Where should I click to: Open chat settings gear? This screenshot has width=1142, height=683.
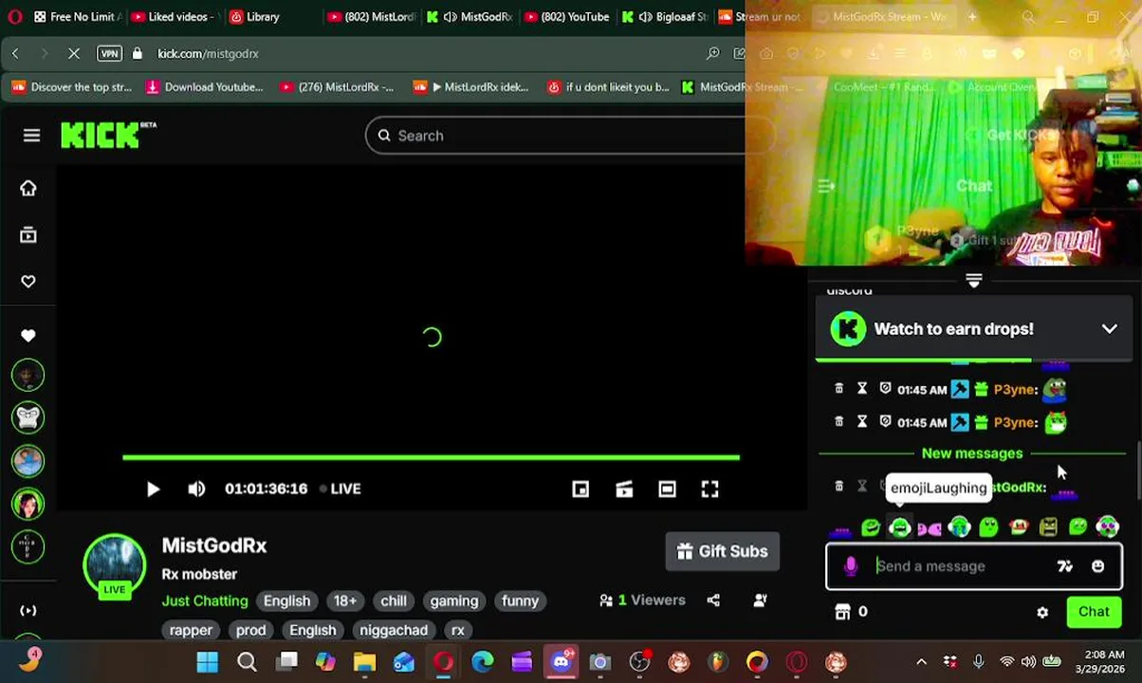(1042, 612)
